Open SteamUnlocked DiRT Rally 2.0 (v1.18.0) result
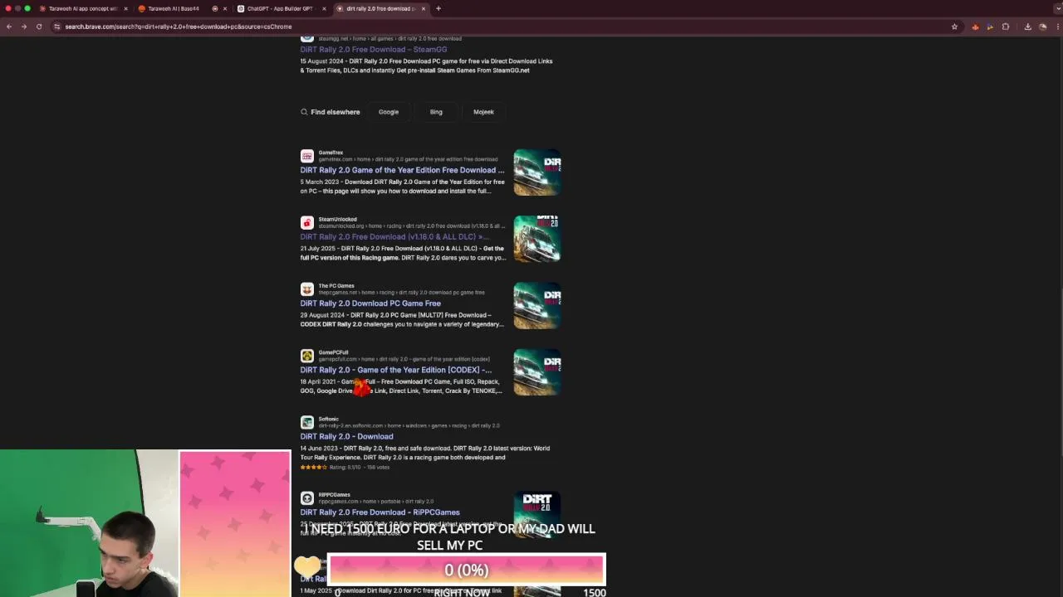The image size is (1063, 597). [x=395, y=236]
